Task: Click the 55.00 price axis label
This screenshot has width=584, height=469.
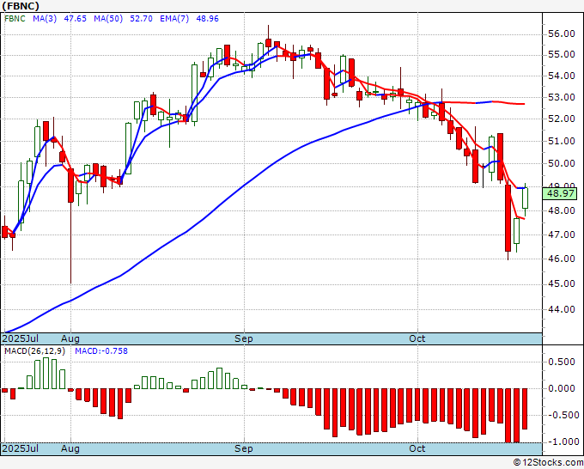Action: pyautogui.click(x=562, y=55)
